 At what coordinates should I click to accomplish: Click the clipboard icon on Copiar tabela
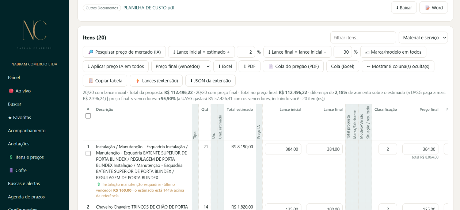tap(91, 81)
